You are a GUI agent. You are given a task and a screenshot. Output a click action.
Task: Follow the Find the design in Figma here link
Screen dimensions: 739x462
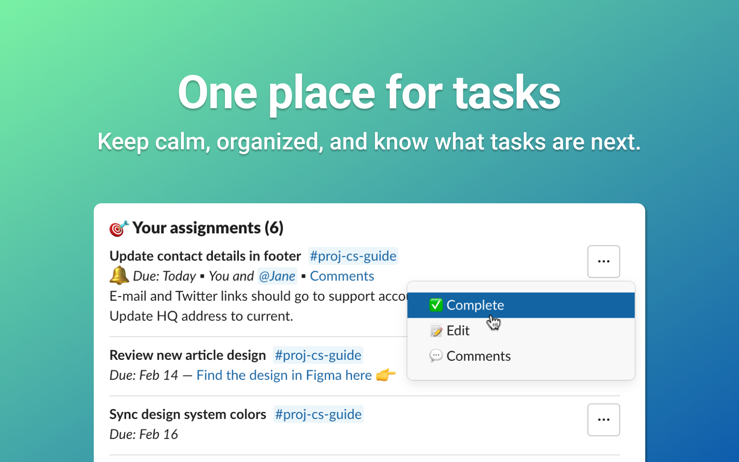click(284, 375)
